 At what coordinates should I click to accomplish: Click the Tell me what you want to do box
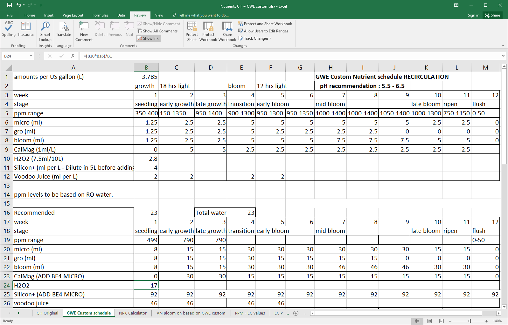[200, 15]
